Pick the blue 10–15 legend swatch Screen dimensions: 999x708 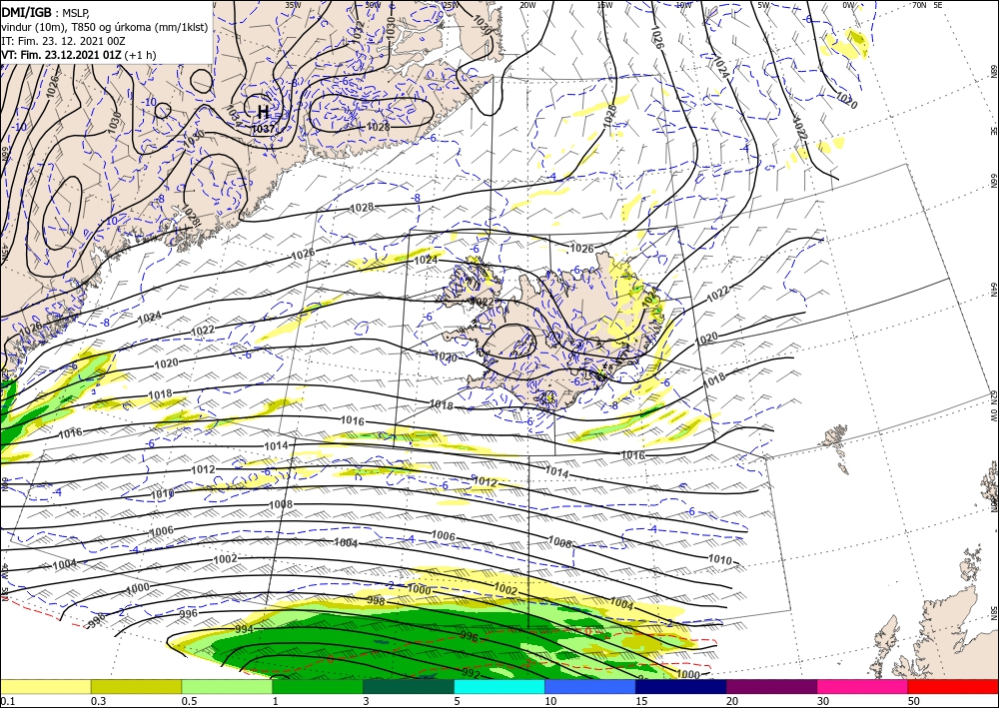(x=590, y=686)
